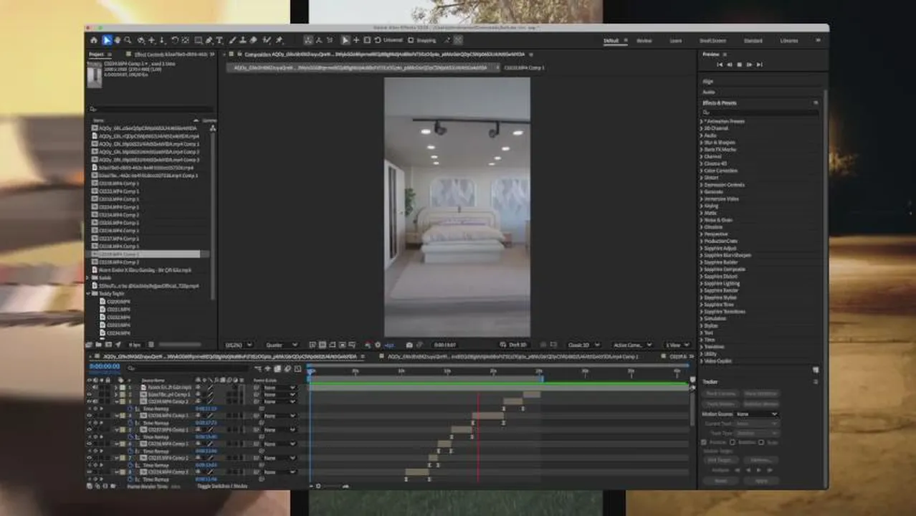This screenshot has height=516, width=916.
Task: Click the Project panel search field
Action: pyautogui.click(x=151, y=109)
